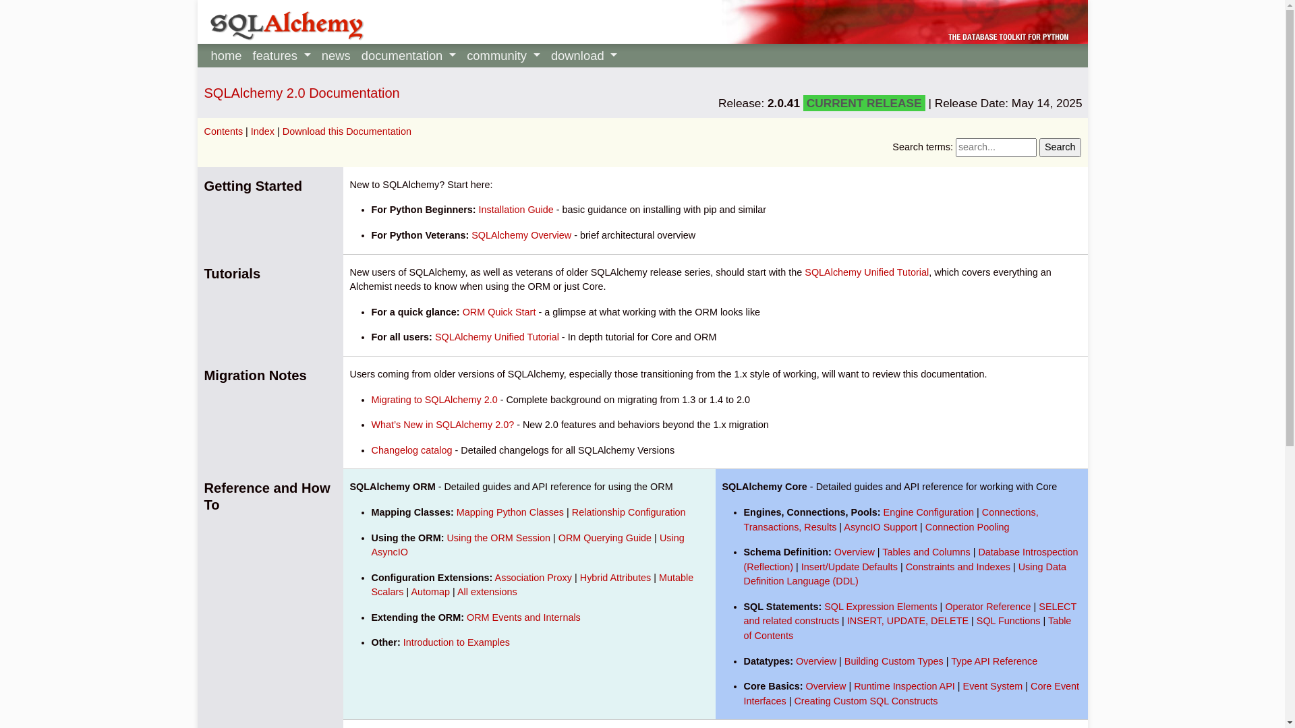
Task: Open INSERT, UPDATE, DELETE link
Action: click(x=908, y=621)
